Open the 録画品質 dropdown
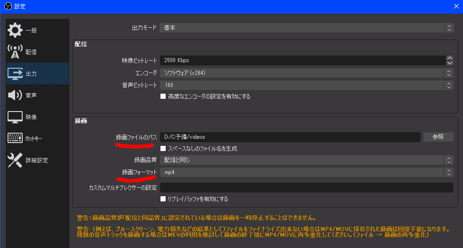Viewport: 463px width, 248px height. pos(306,160)
